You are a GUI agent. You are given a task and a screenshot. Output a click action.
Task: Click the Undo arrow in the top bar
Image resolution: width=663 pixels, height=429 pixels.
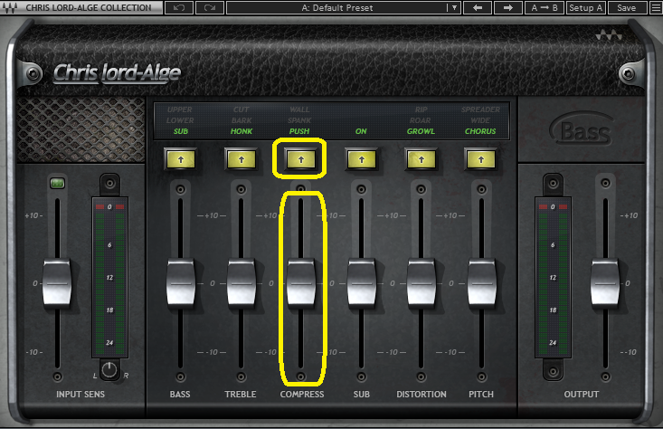pos(180,8)
